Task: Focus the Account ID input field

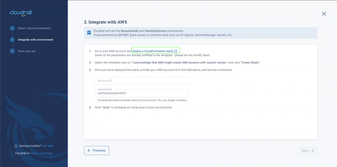Action: (x=142, y=81)
